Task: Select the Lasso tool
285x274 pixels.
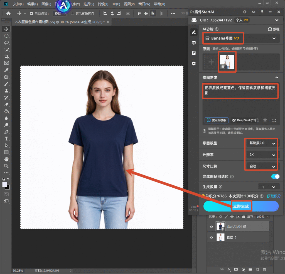Action: click(x=6, y=43)
